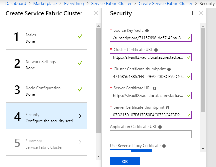Click info icon beside Application Certificate URL
This screenshot has width=216, height=167.
pos(160,127)
